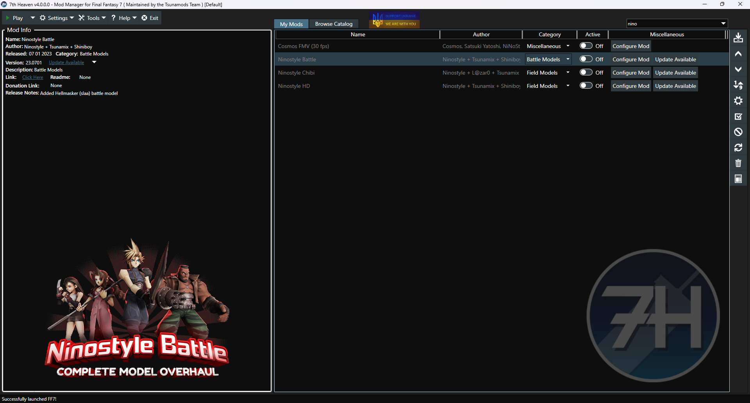This screenshot has height=403, width=750.
Task: Expand the Play button dropdown arrow
Action: click(x=33, y=18)
